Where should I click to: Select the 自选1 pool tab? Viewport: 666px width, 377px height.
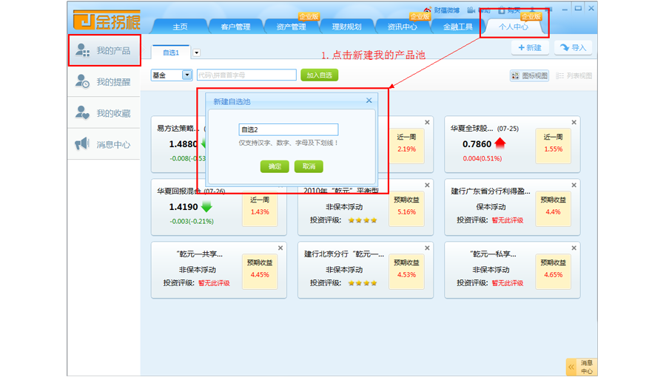coord(171,53)
